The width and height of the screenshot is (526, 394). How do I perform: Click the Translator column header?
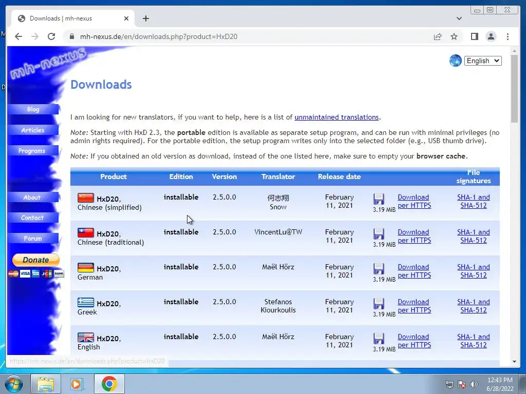278,176
